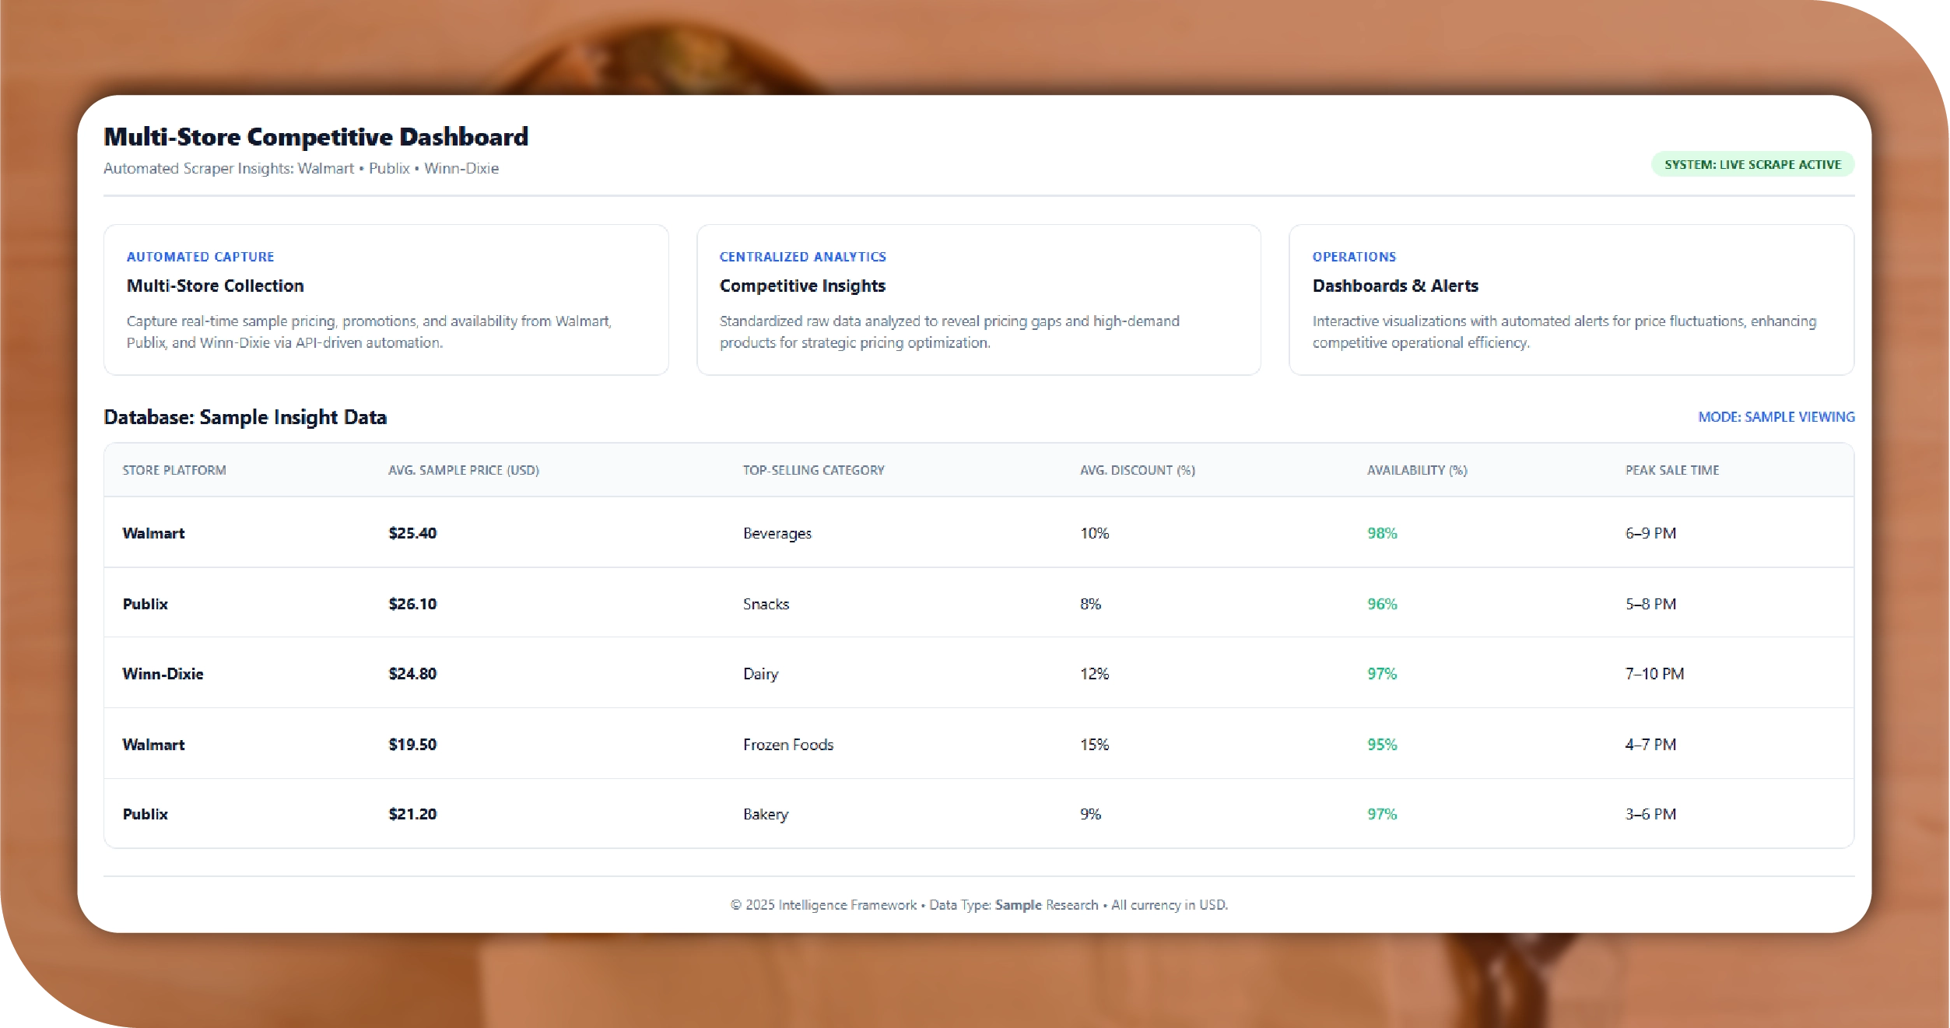Image resolution: width=1950 pixels, height=1028 pixels.
Task: Click the $24.80 price cell
Action: point(412,674)
